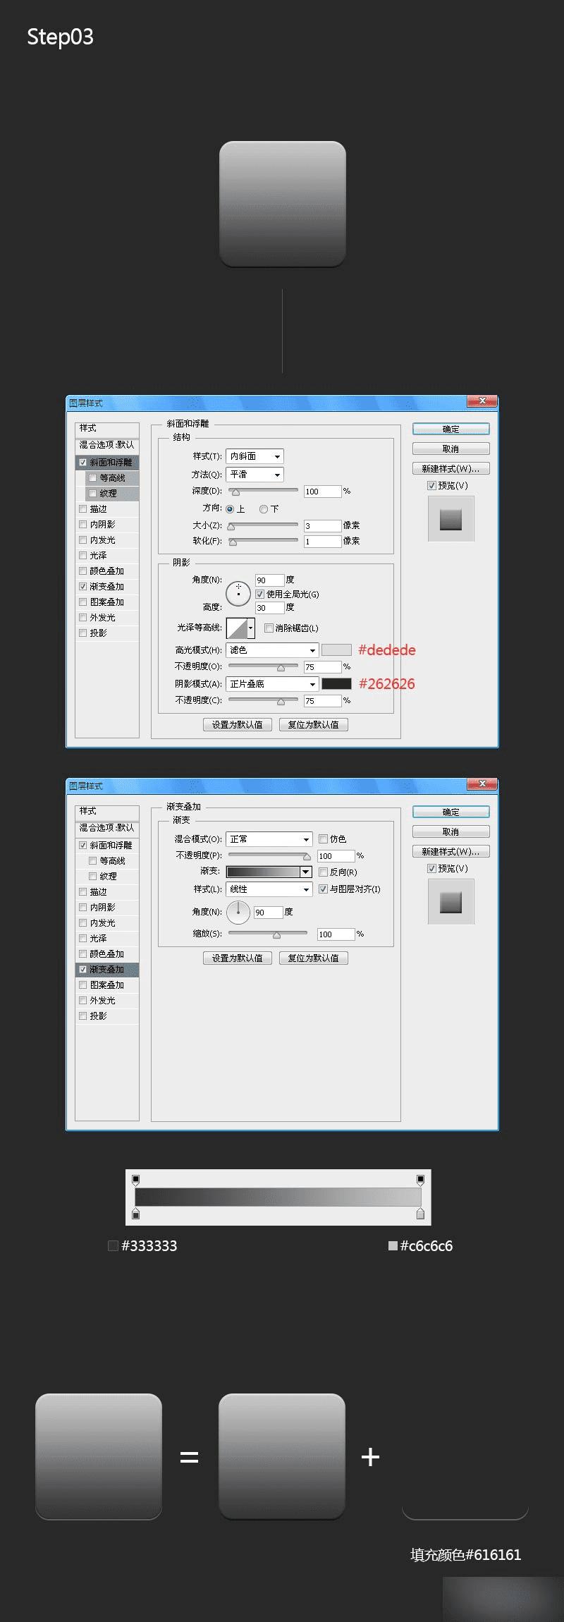This screenshot has width=564, height=1622.
Task: Open 阴影模式 dropdown showing 正片叠底
Action: click(x=272, y=684)
